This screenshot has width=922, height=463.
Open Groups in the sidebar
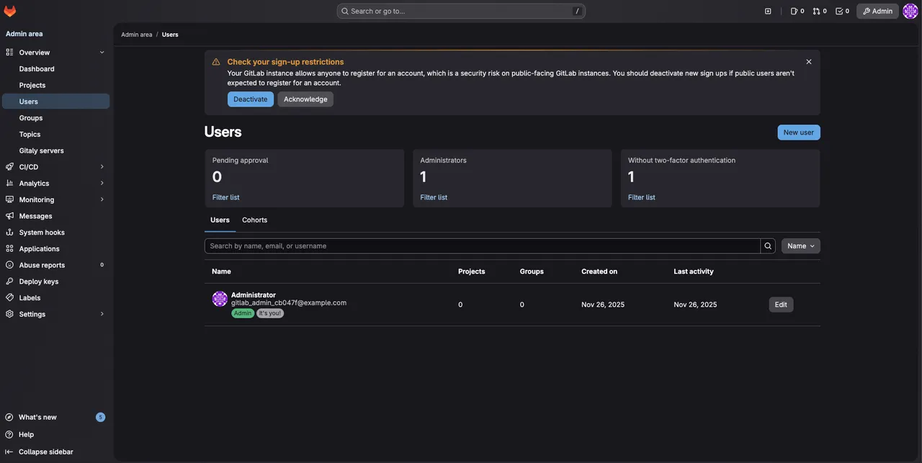[55, 118]
